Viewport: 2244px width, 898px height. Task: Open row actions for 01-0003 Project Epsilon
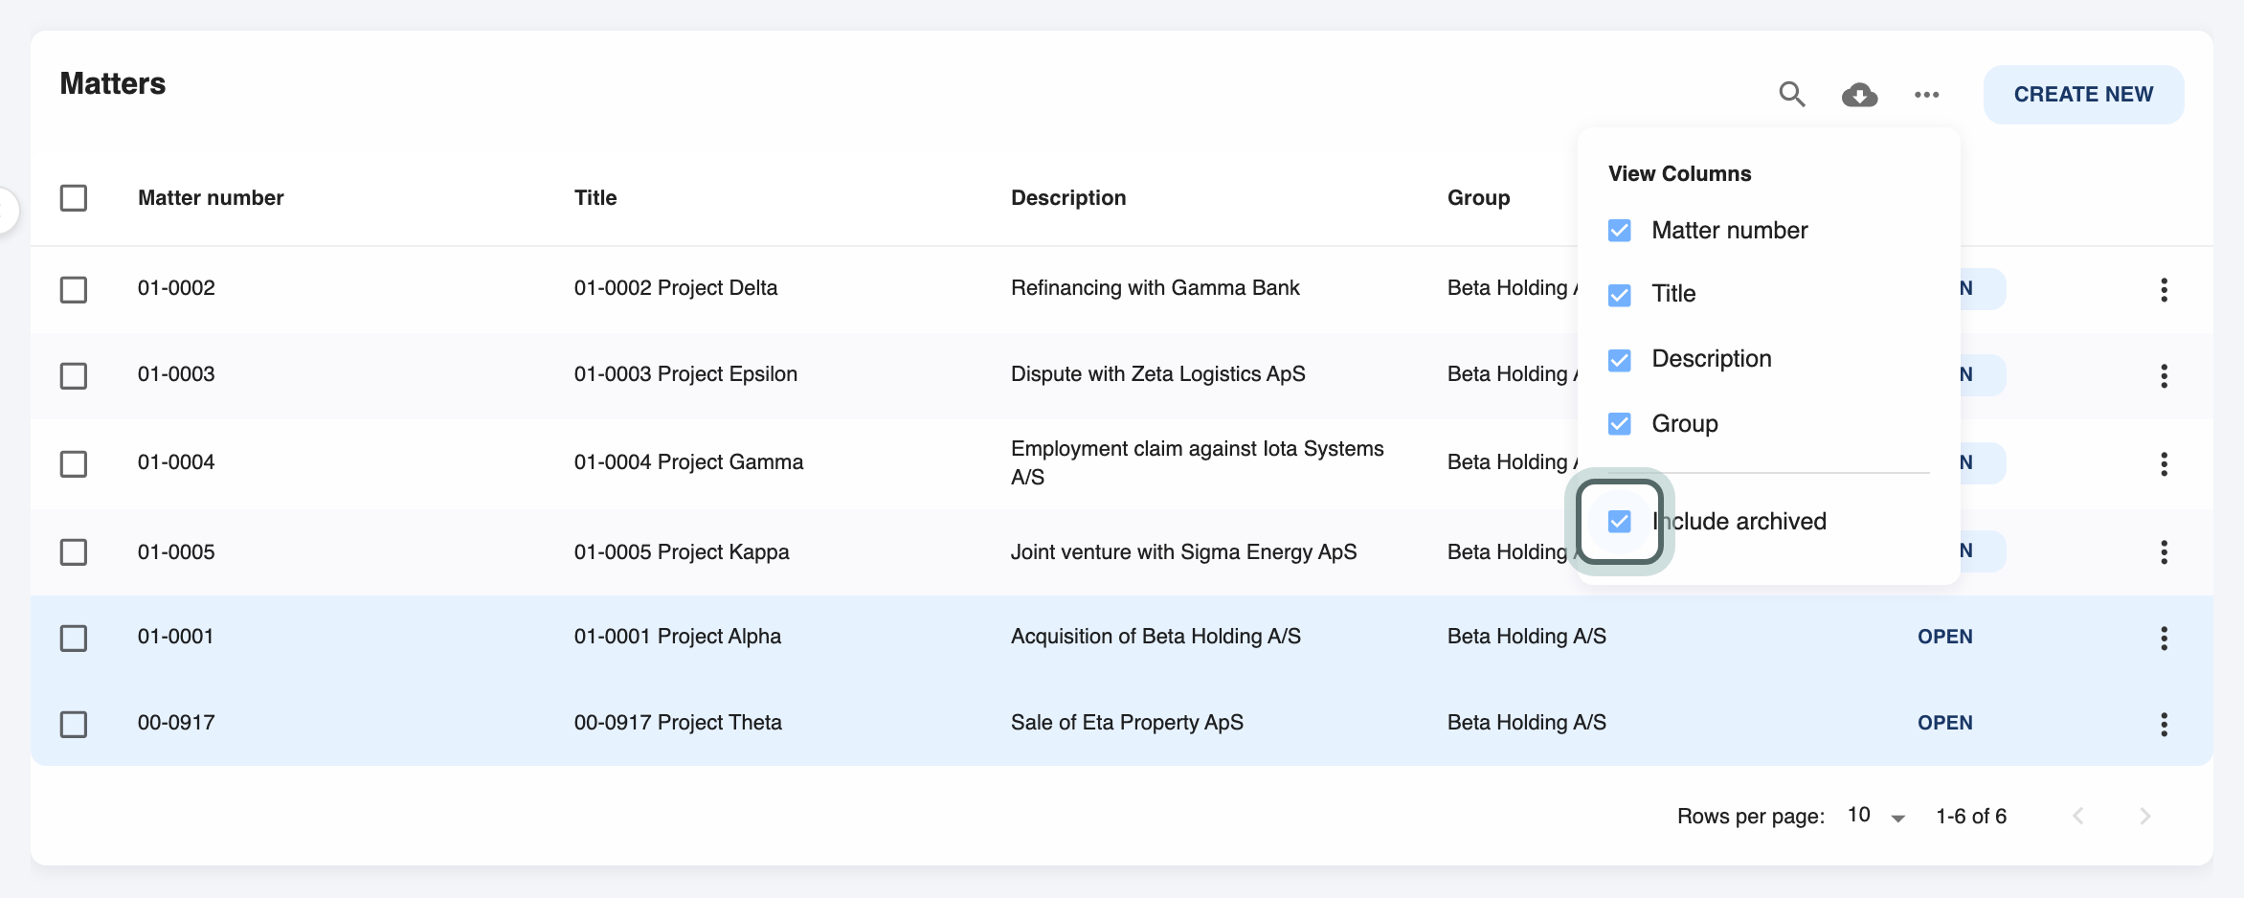[x=2164, y=375]
